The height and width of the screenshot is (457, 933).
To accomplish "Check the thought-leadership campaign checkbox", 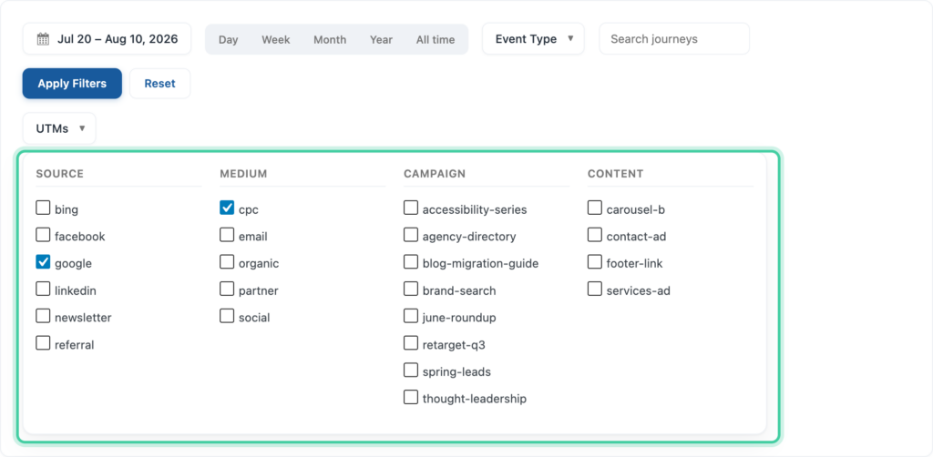I will 411,397.
